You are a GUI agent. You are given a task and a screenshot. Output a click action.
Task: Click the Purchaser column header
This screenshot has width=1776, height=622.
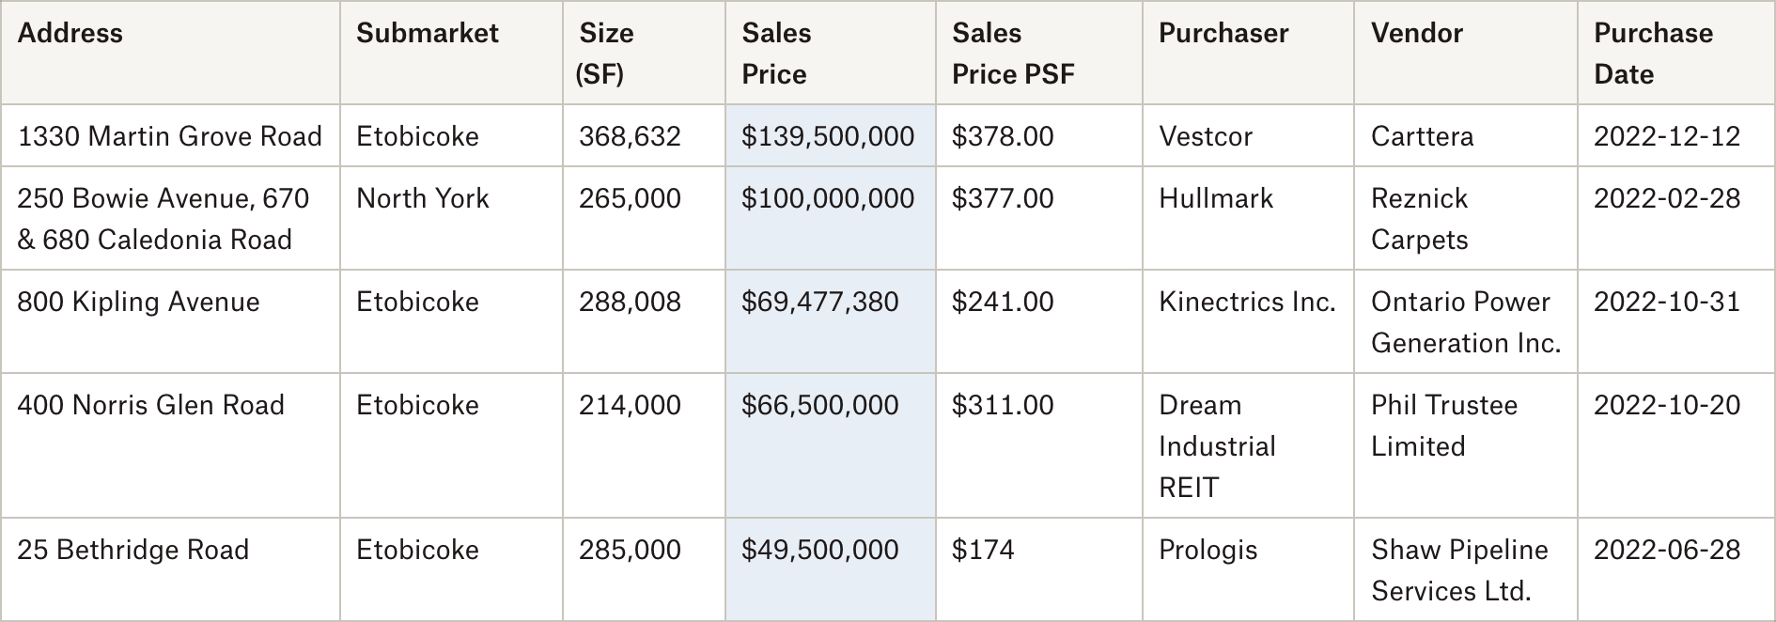point(1248,53)
